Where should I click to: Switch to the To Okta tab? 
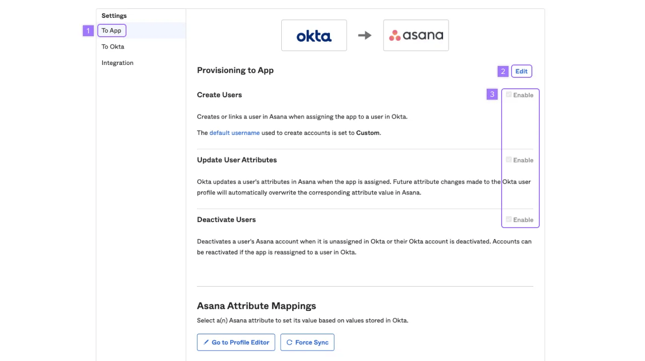coord(113,47)
